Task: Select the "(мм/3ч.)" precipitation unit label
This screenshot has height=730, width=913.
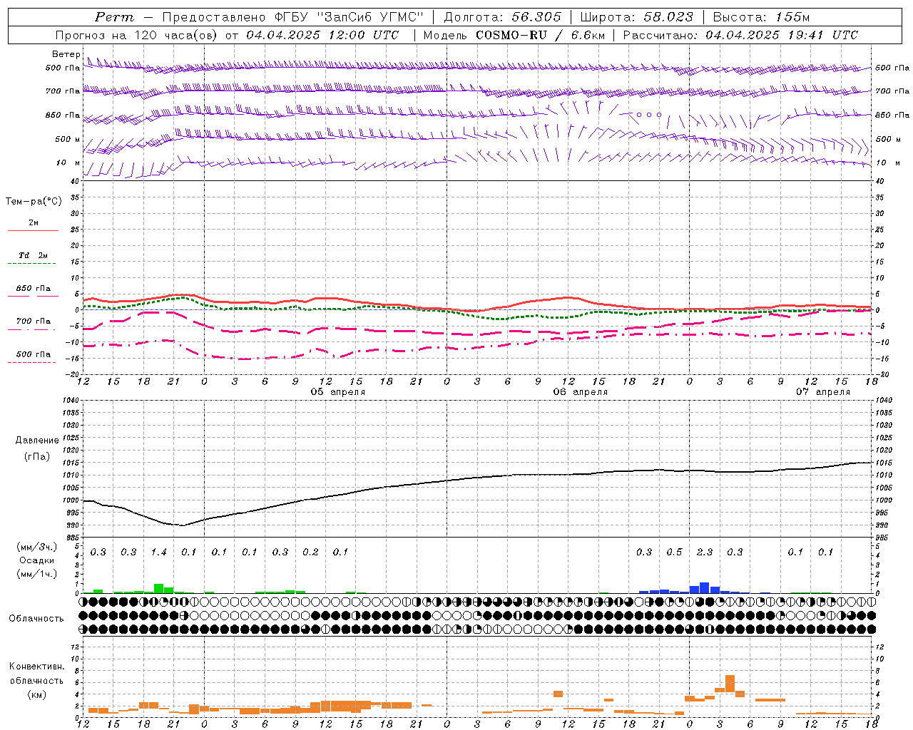Action: click(37, 547)
